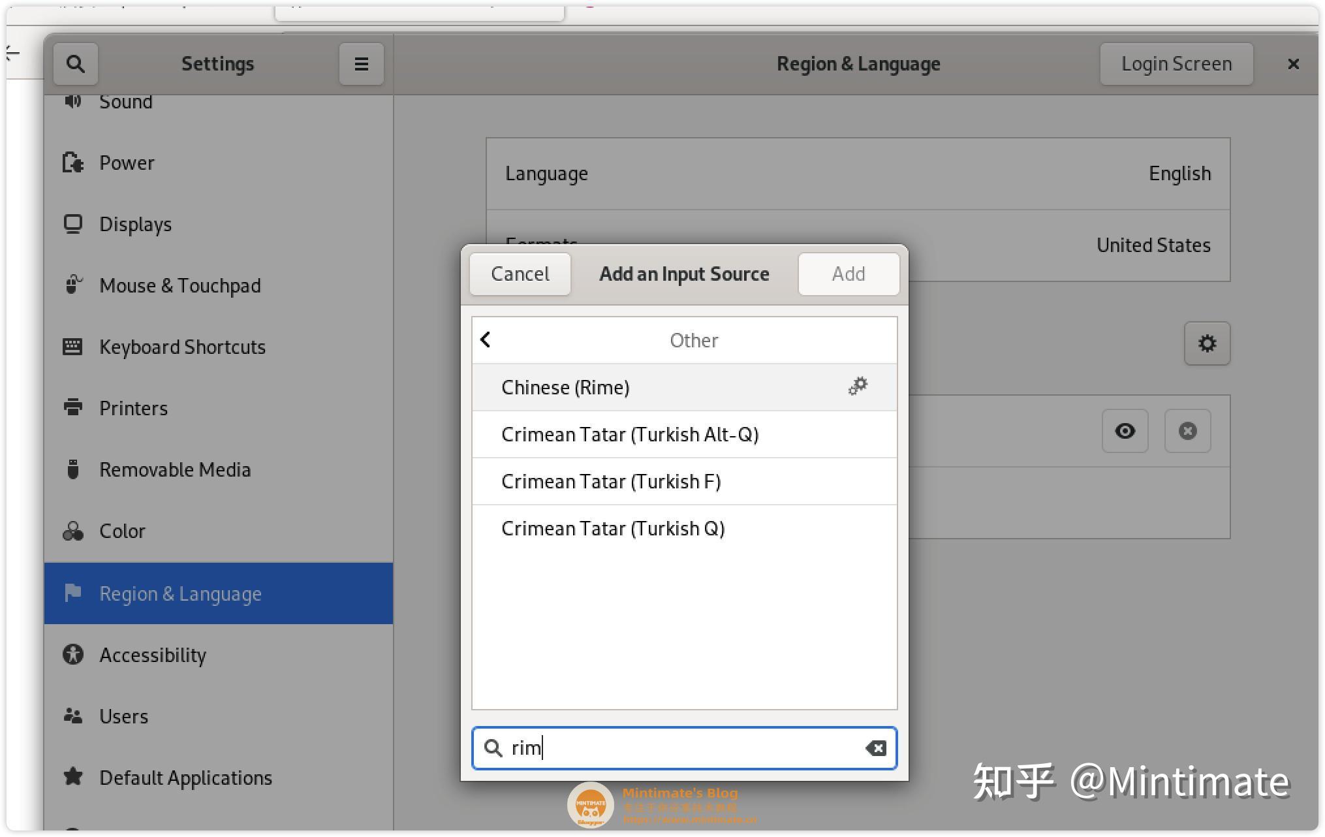
Task: Click the input source options gear
Action: 1206,343
